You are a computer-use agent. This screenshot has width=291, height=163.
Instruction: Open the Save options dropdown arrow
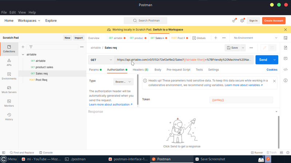coord(243,48)
